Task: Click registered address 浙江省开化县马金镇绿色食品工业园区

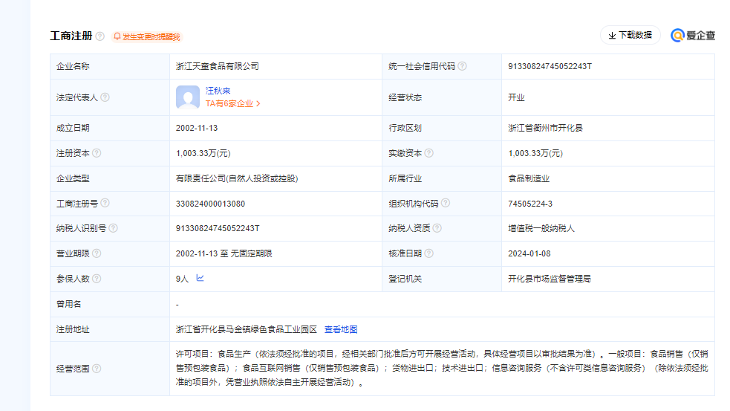Action: click(x=247, y=329)
